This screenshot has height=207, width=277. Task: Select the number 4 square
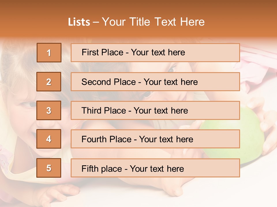(49, 139)
